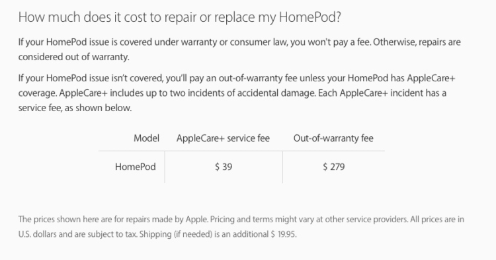Viewport: 496px width, 260px height.
Task: Click the 'U.S. dollars and are subject to tax' text
Action: (x=77, y=234)
